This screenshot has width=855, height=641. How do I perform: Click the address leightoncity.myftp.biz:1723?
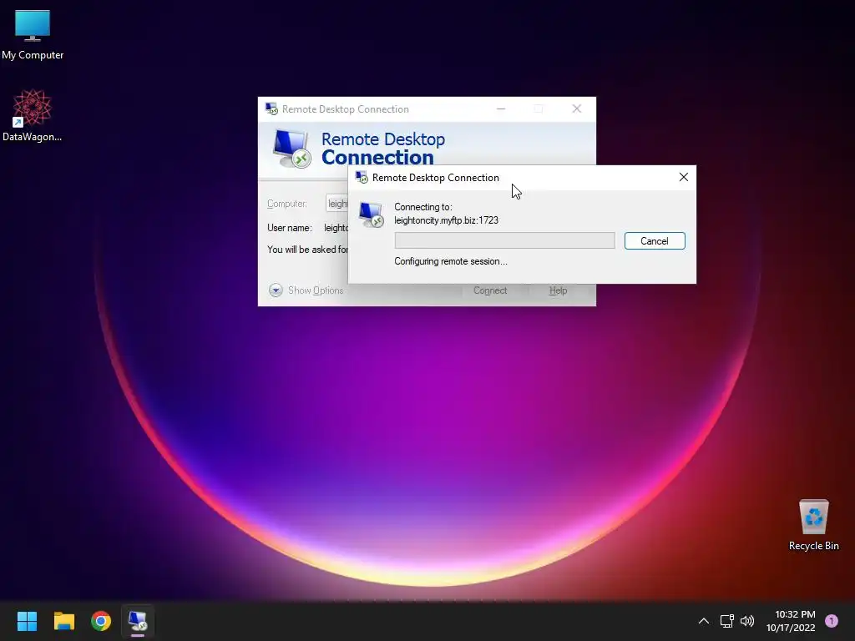point(446,220)
